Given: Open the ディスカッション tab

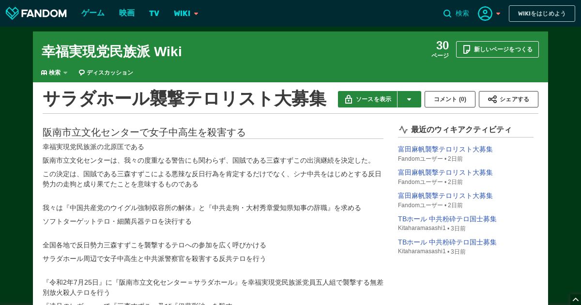Looking at the screenshot, I should tap(106, 73).
